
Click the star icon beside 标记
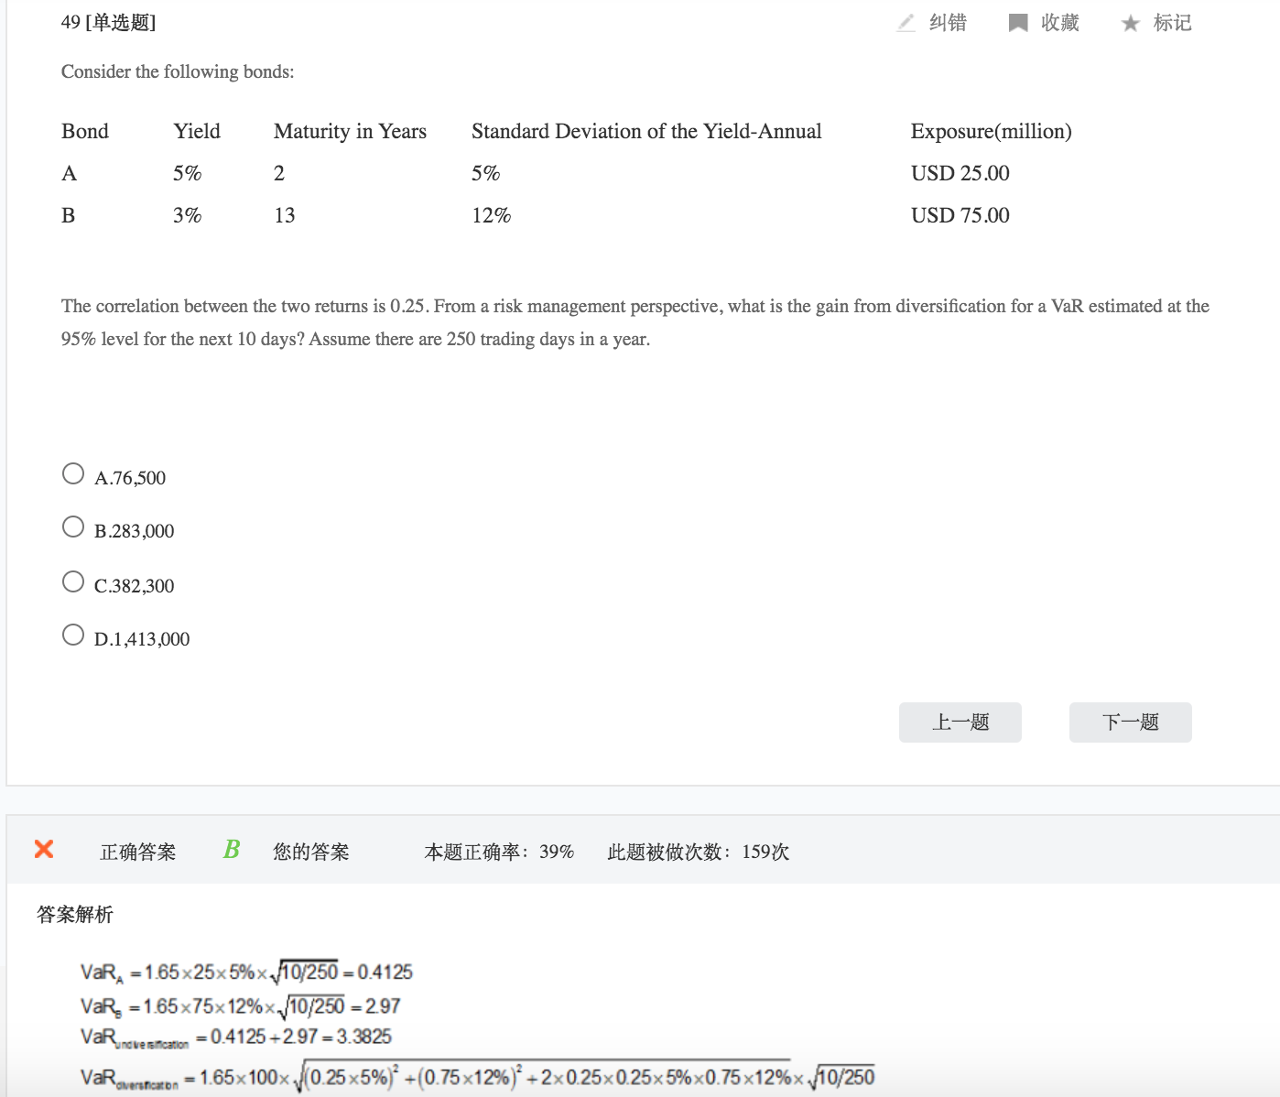(x=1130, y=24)
